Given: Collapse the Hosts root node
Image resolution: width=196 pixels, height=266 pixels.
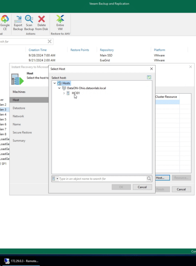Looking at the screenshot, I should pyautogui.click(x=55, y=83).
